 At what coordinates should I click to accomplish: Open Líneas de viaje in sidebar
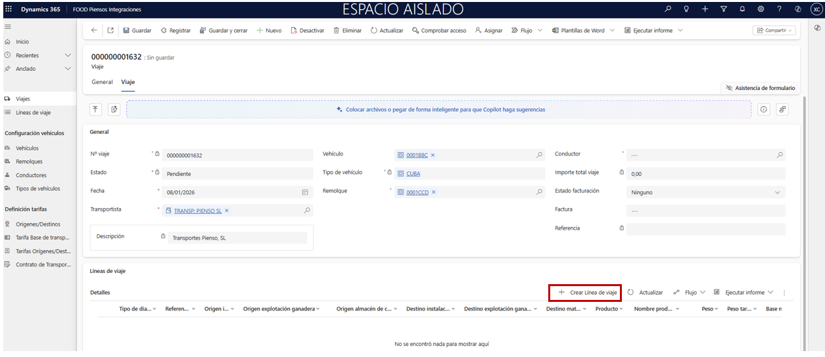[33, 112]
